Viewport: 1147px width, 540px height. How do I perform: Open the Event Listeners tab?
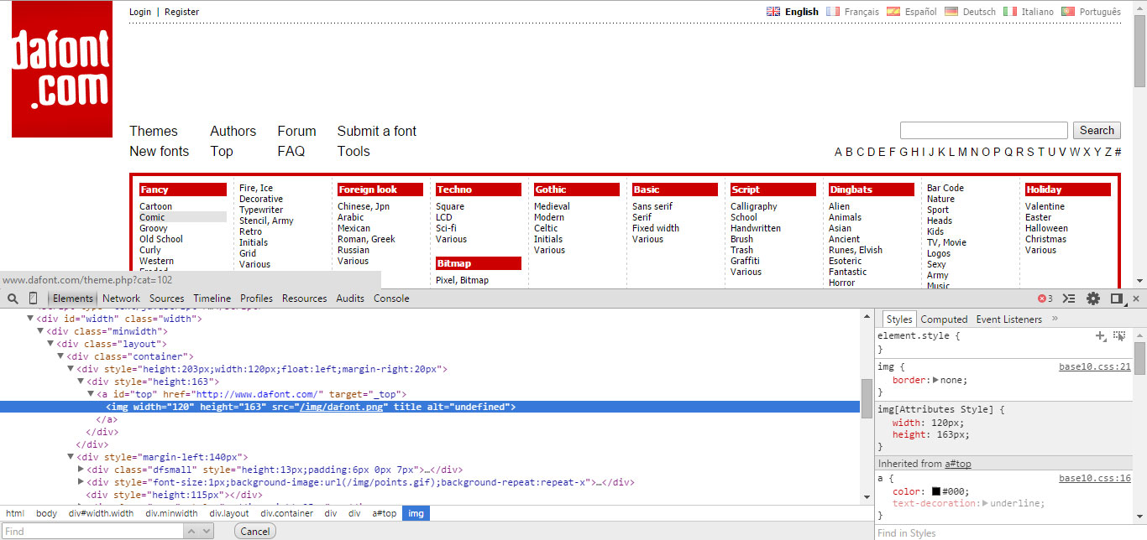1008,319
